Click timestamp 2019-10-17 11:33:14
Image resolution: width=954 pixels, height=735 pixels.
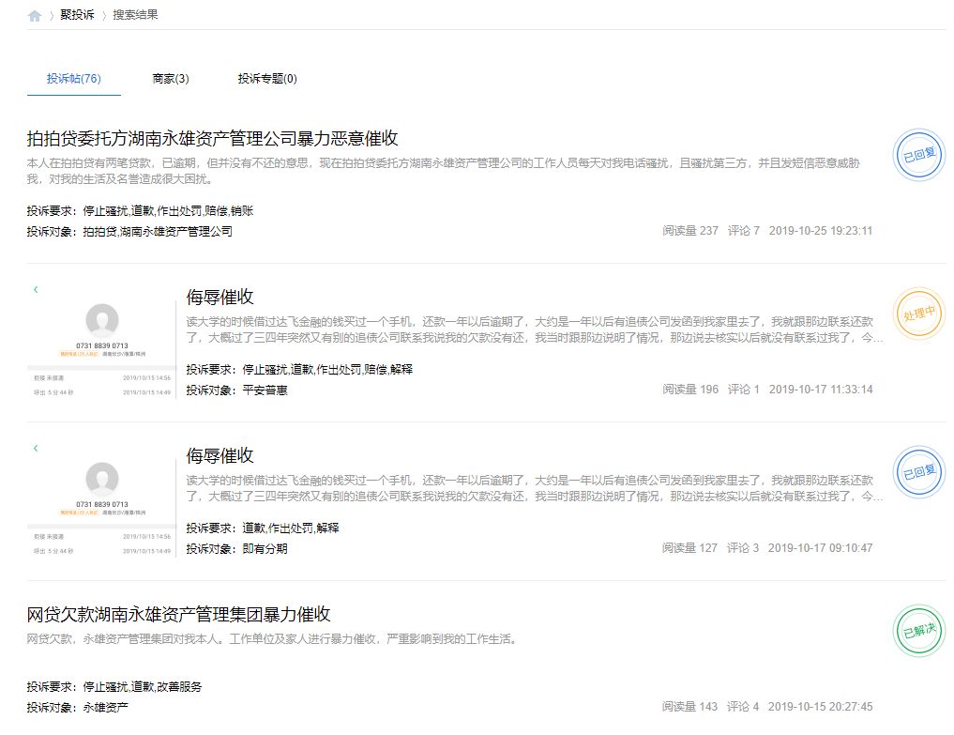(821, 390)
